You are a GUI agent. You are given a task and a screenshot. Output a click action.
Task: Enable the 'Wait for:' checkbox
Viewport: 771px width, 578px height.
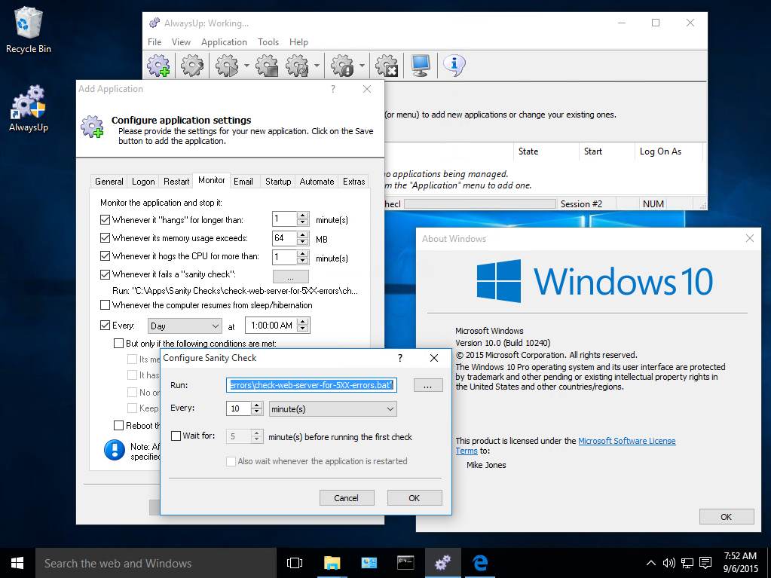tap(176, 436)
